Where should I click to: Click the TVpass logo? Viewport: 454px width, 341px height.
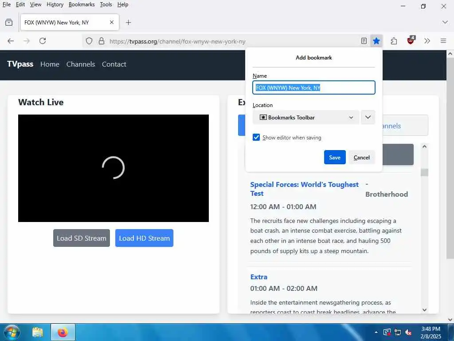click(20, 64)
